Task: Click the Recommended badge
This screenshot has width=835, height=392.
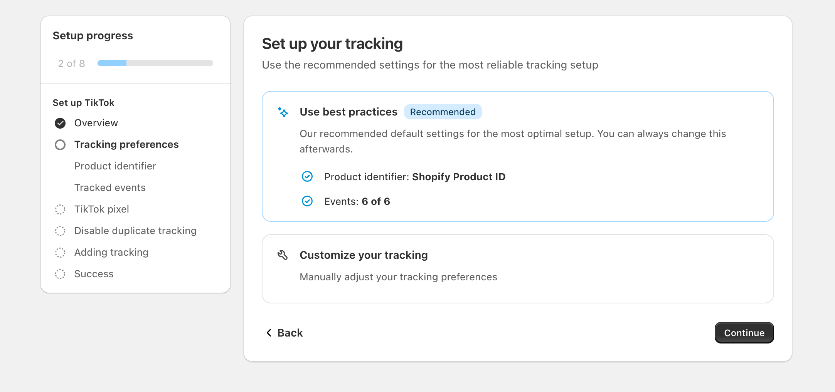Action: pyautogui.click(x=443, y=112)
